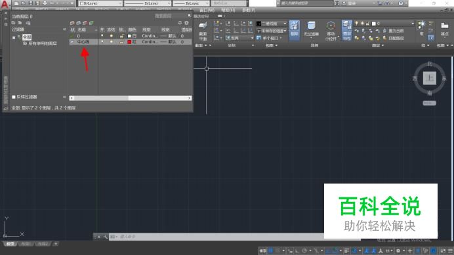Screen dimensions: 454x255
Task: Click Match Layer (匹配图层) button
Action: click(394, 38)
